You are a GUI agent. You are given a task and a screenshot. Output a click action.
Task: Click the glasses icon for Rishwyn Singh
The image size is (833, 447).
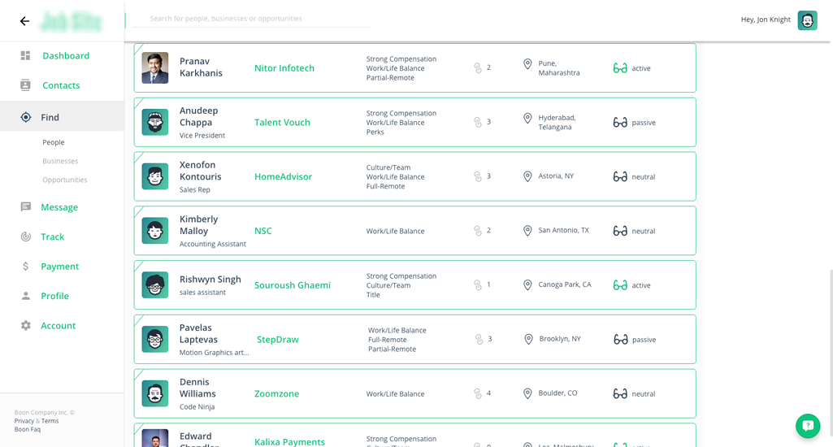click(620, 285)
